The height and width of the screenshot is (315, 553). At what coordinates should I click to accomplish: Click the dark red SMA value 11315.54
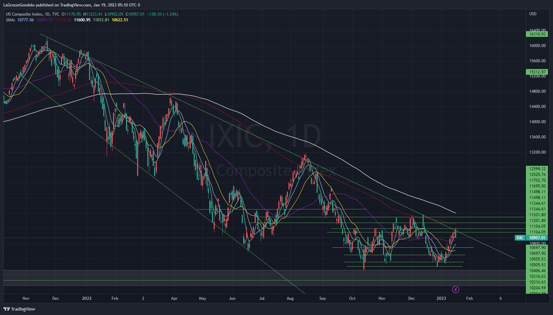63,20
